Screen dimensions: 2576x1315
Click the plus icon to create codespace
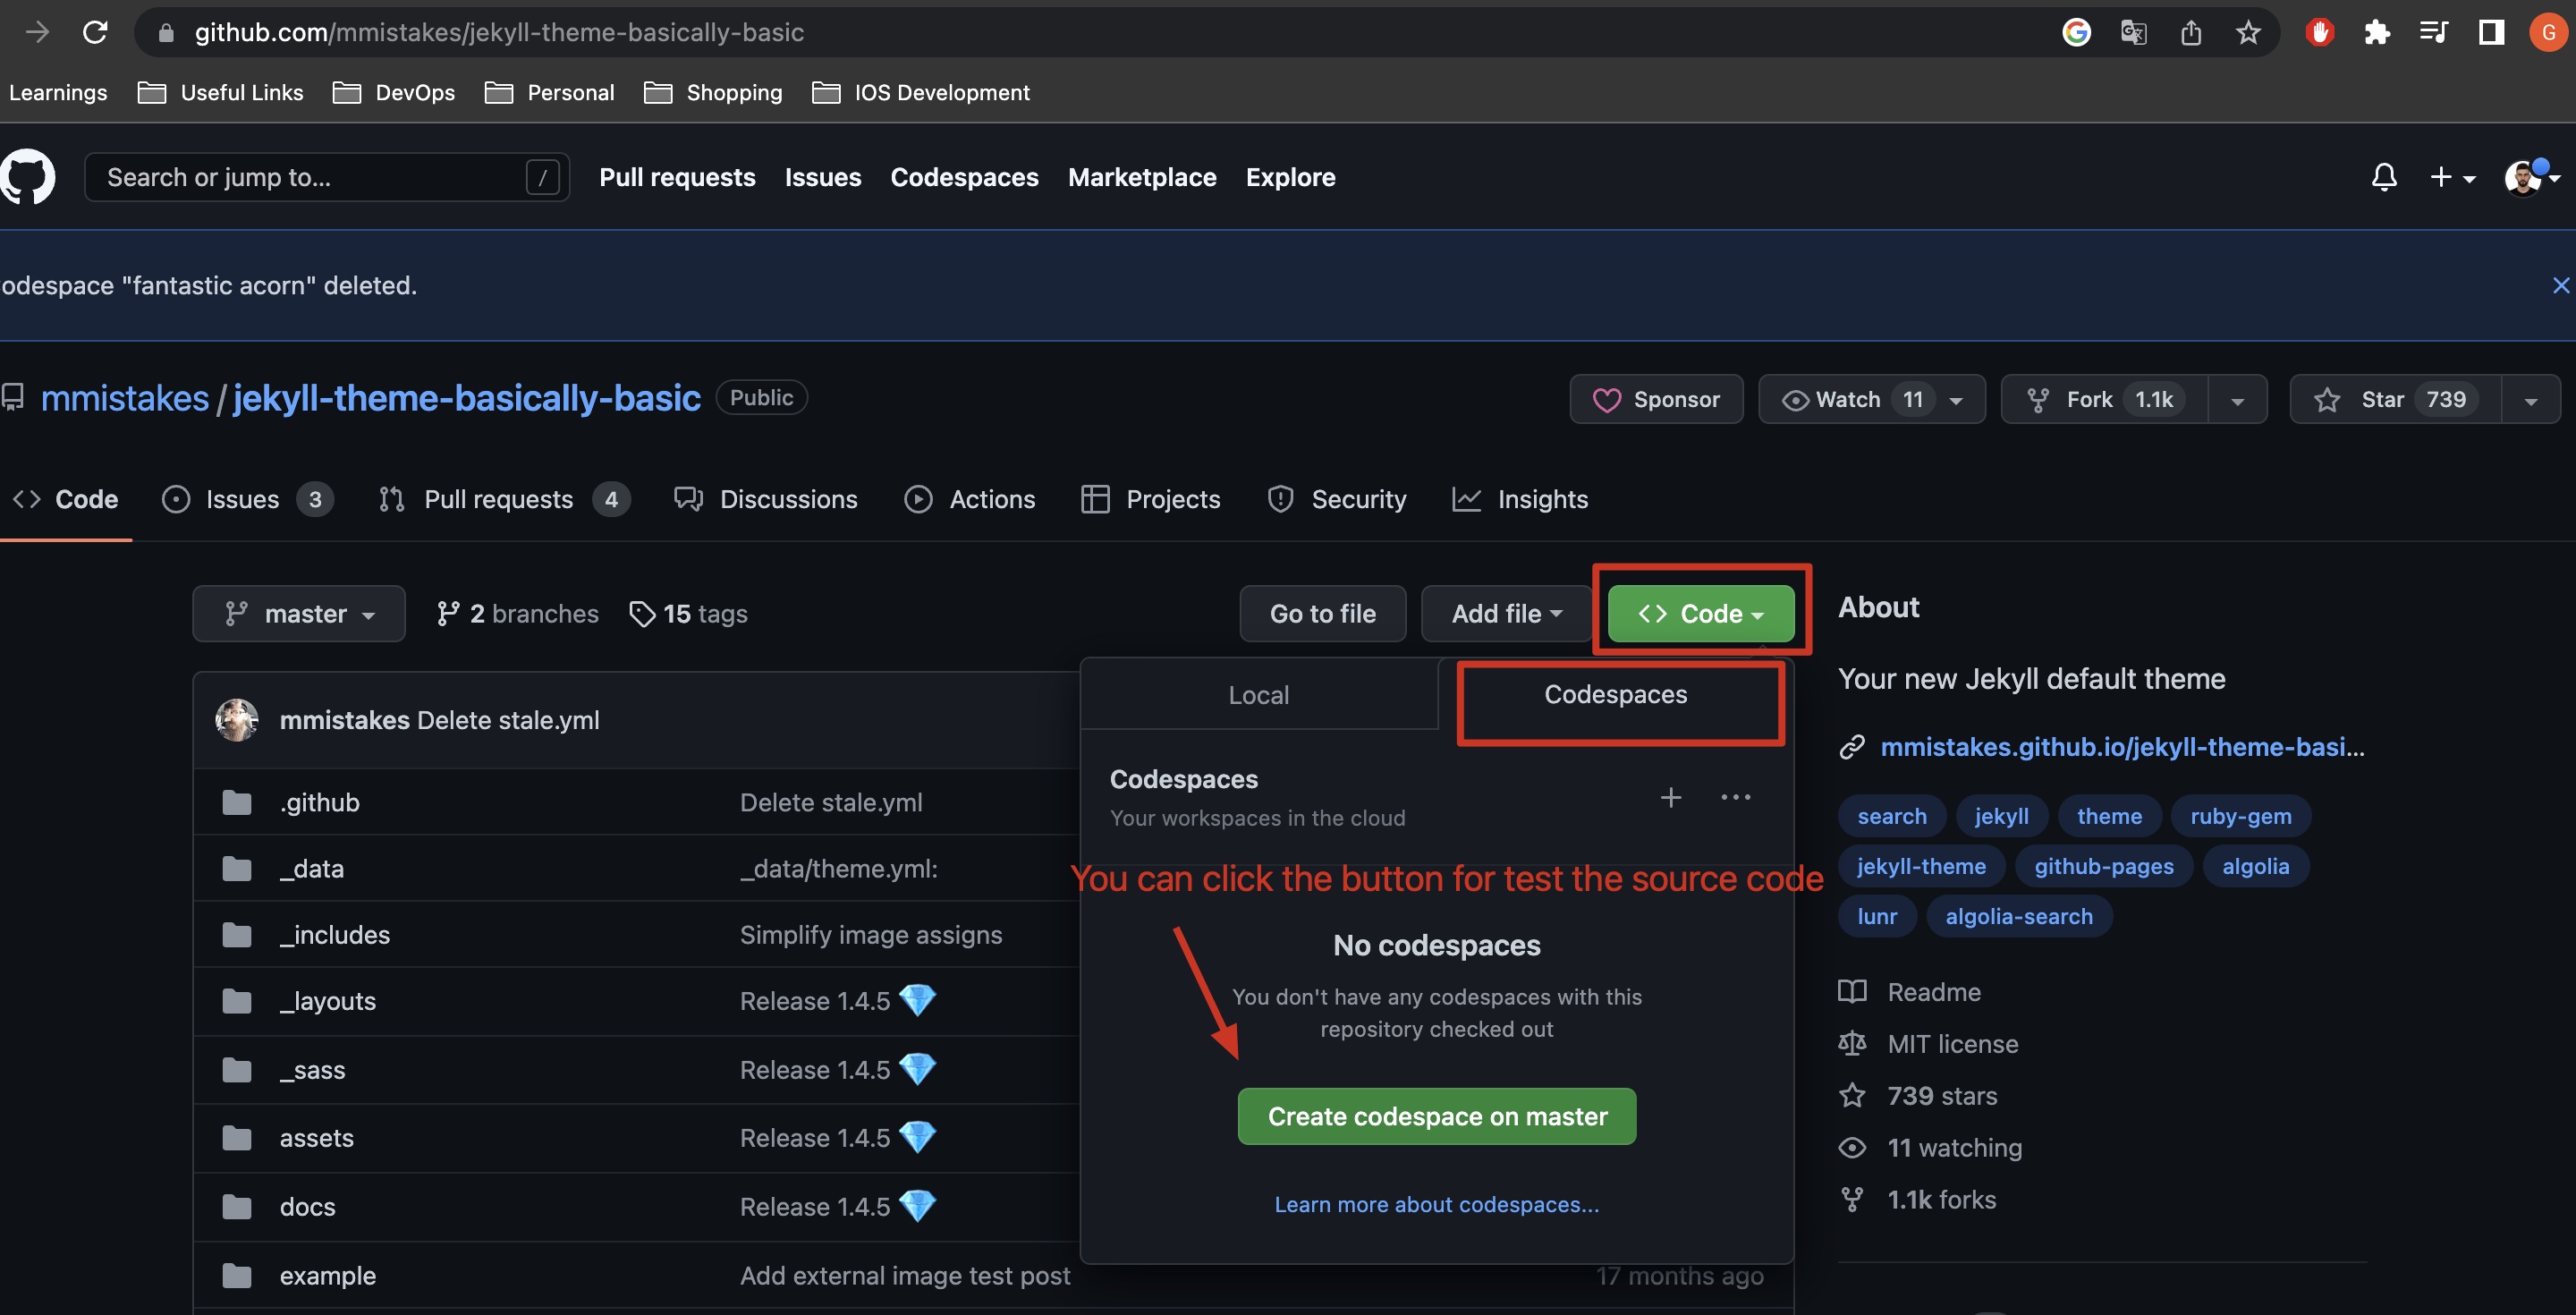pyautogui.click(x=1670, y=797)
